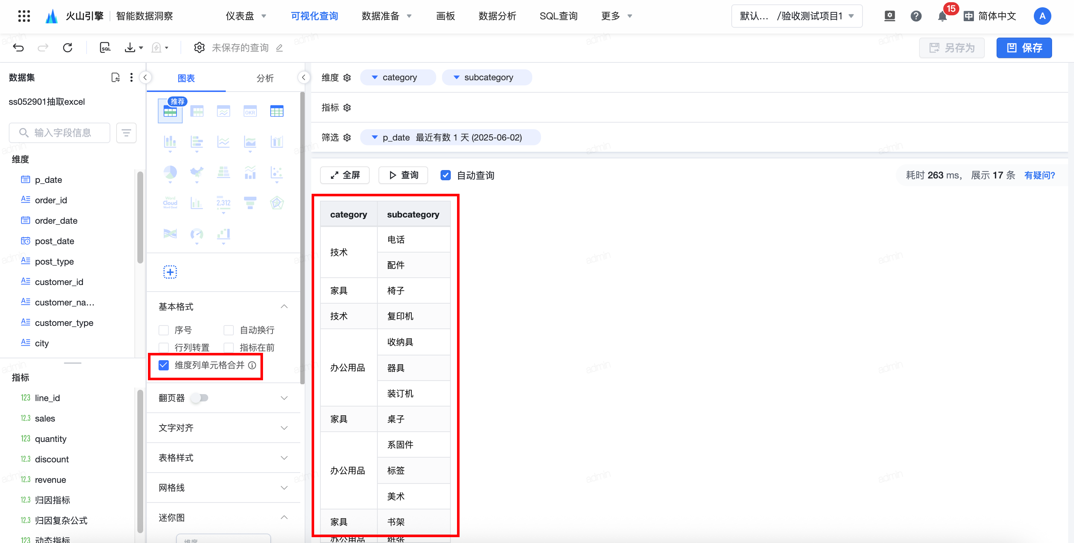Select the scatter plot chart type
The width and height of the screenshot is (1074, 543).
point(277,173)
